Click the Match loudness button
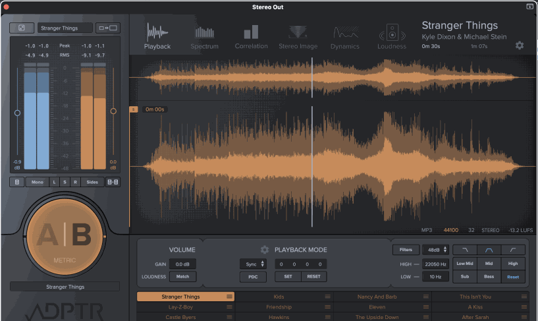 (182, 276)
